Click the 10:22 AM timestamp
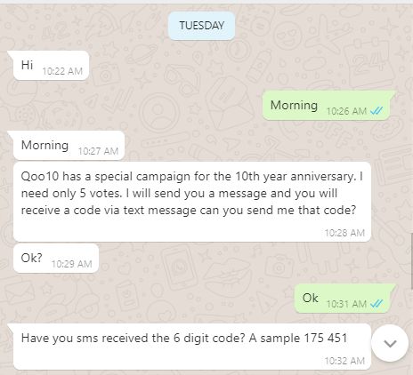 click(x=62, y=71)
